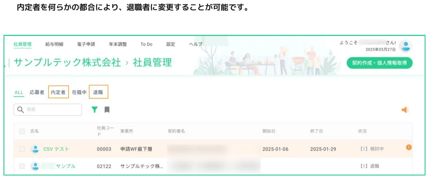Click the avatar icon in the サンプル row
This screenshot has width=429, height=179.
click(35, 166)
